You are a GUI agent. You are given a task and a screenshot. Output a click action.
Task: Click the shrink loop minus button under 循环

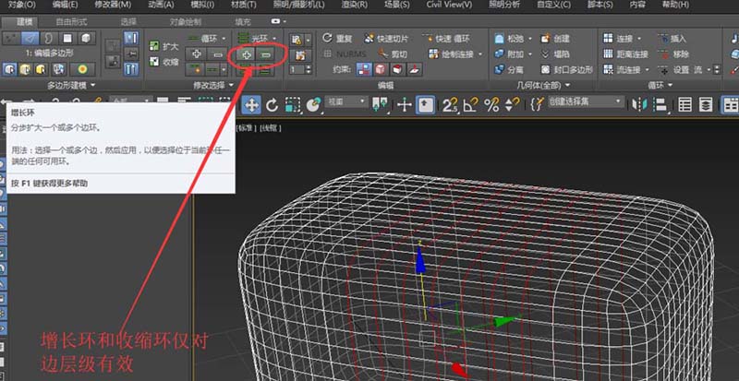coord(217,54)
